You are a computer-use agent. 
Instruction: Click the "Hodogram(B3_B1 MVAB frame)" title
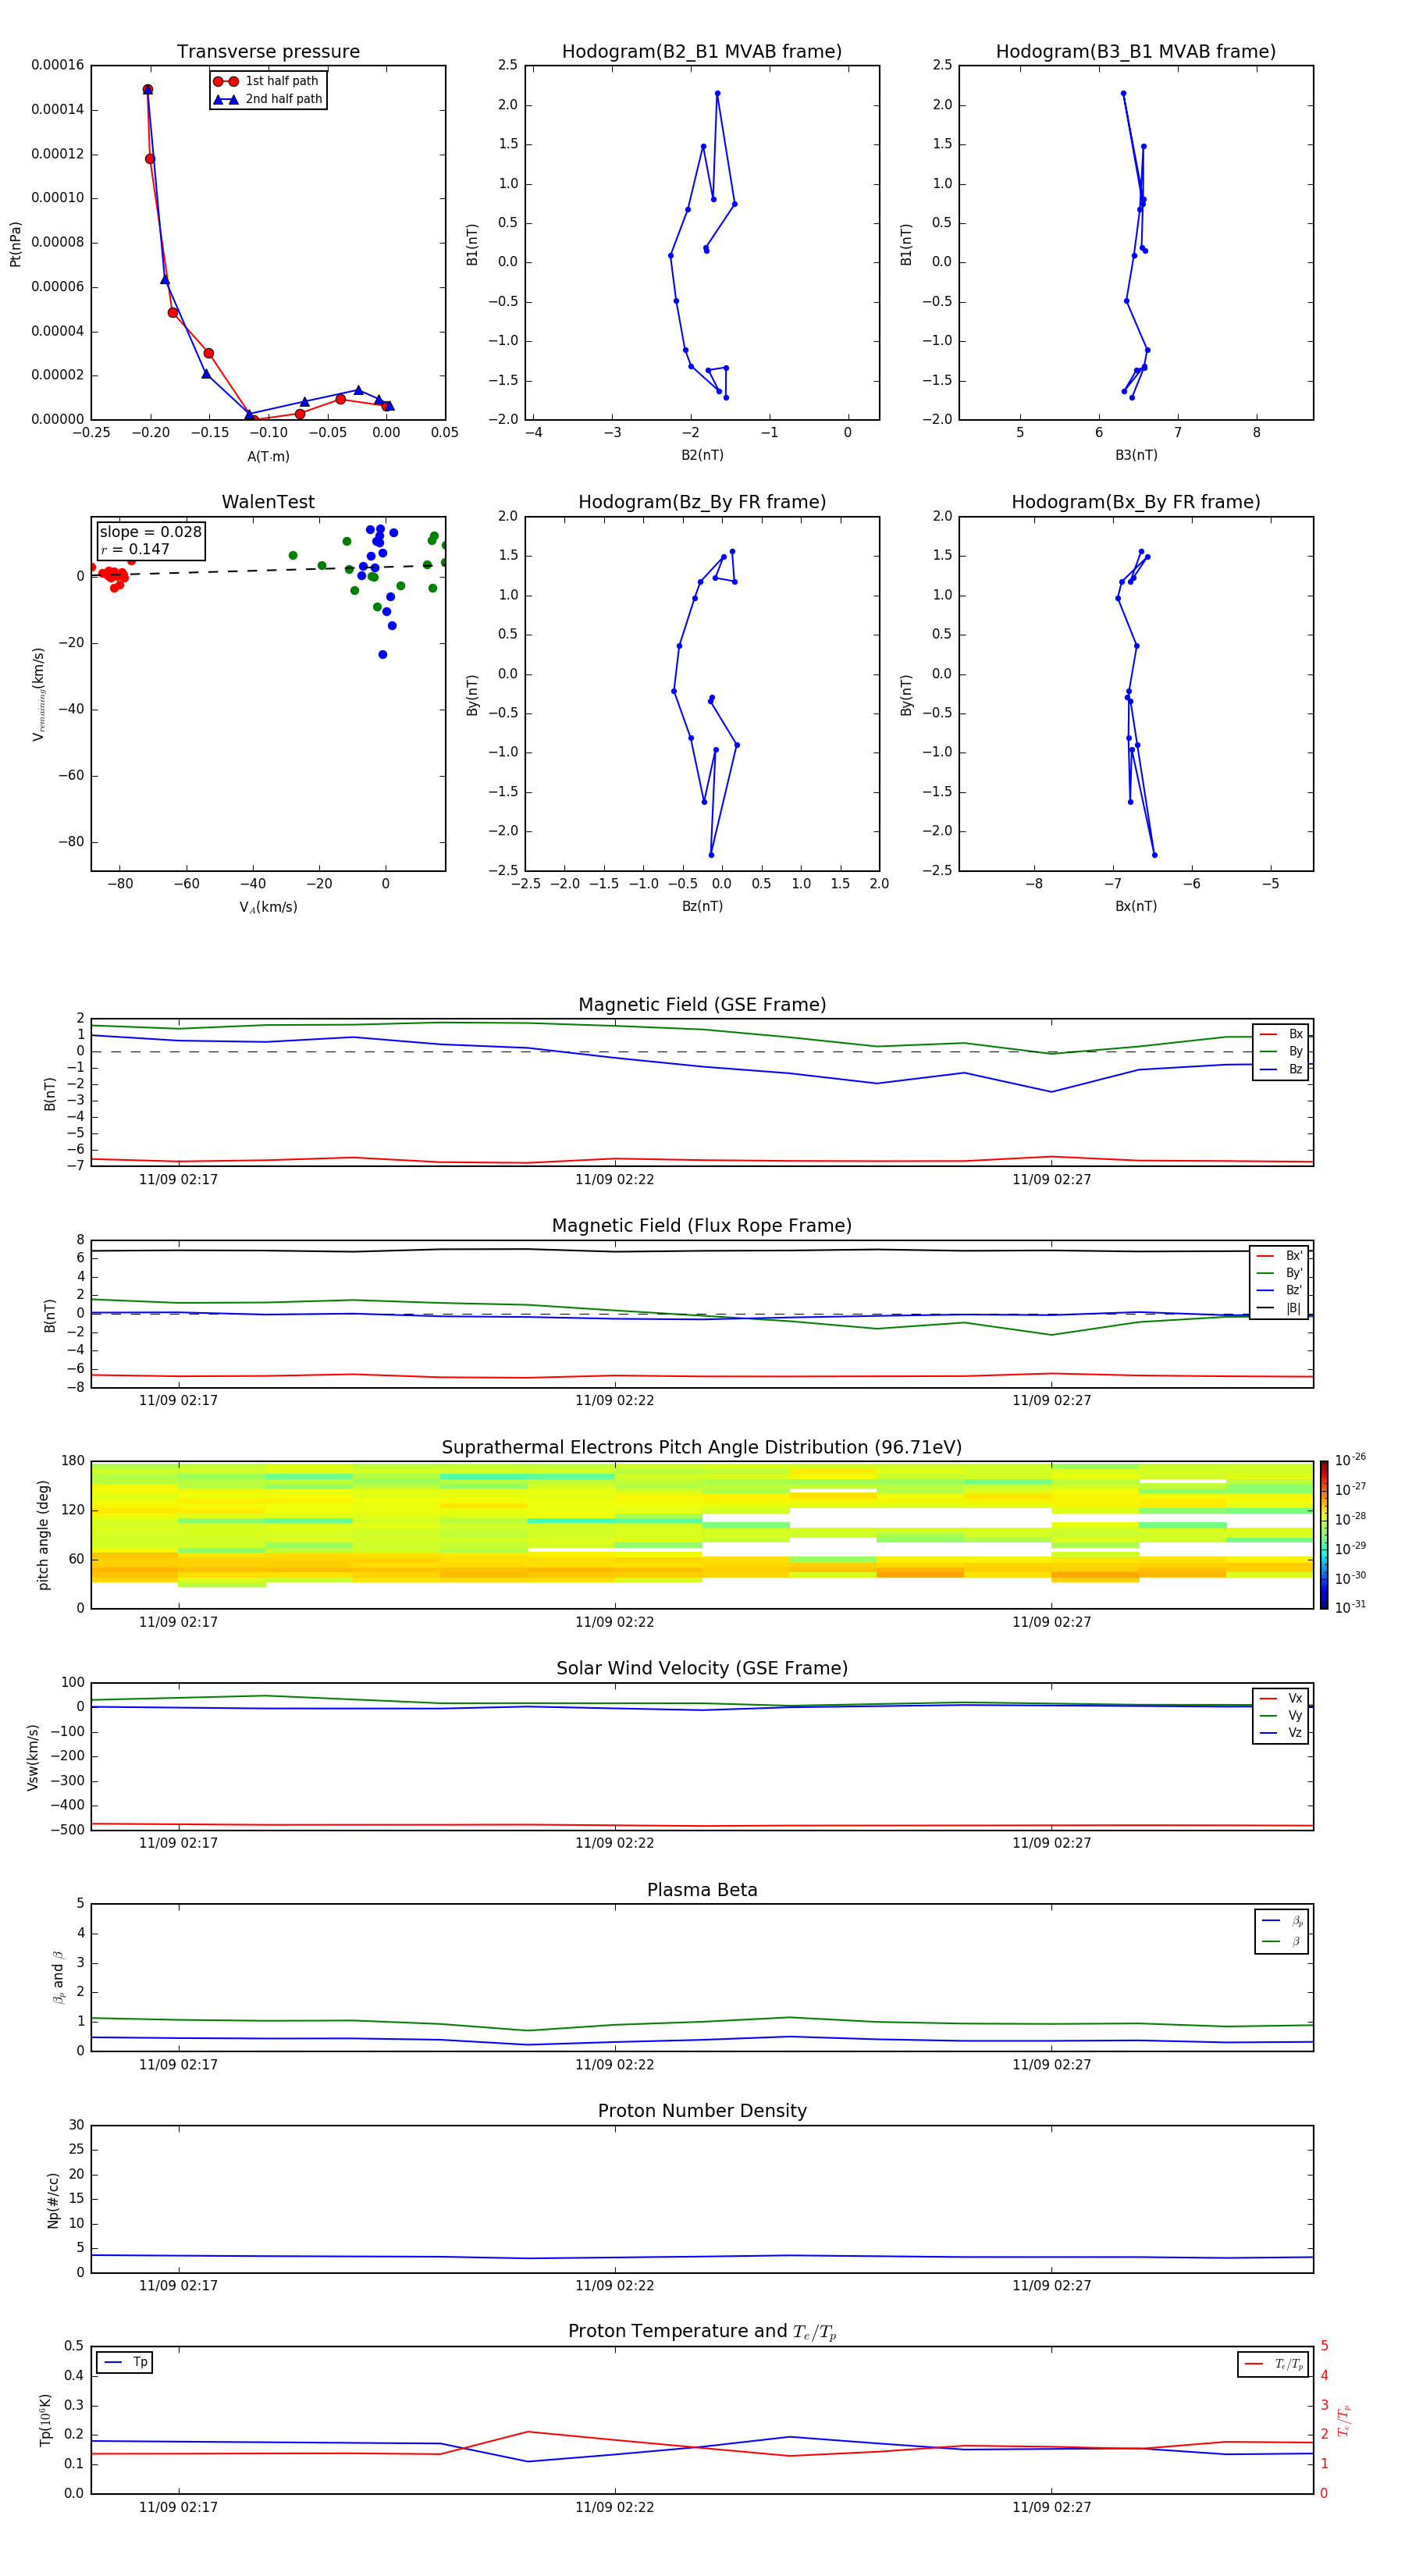[x=1136, y=52]
